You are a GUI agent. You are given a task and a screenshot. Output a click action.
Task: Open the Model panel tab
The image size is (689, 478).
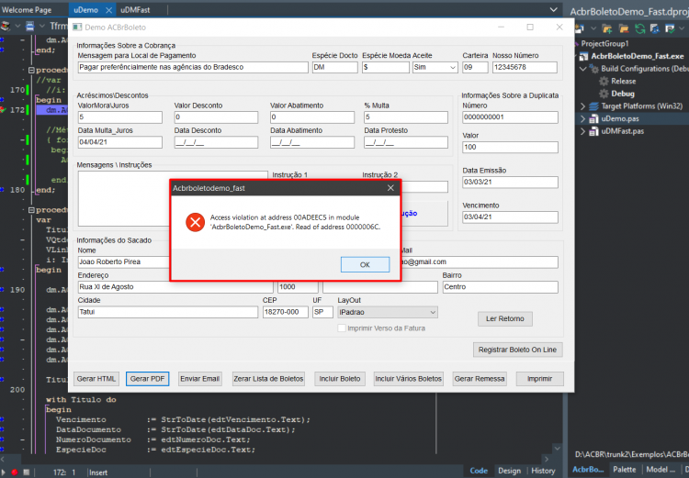661,469
